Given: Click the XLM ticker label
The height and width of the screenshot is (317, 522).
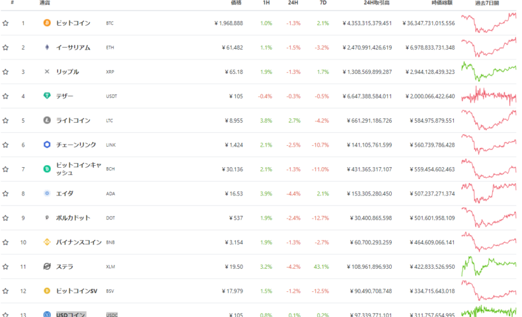Looking at the screenshot, I should (110, 266).
